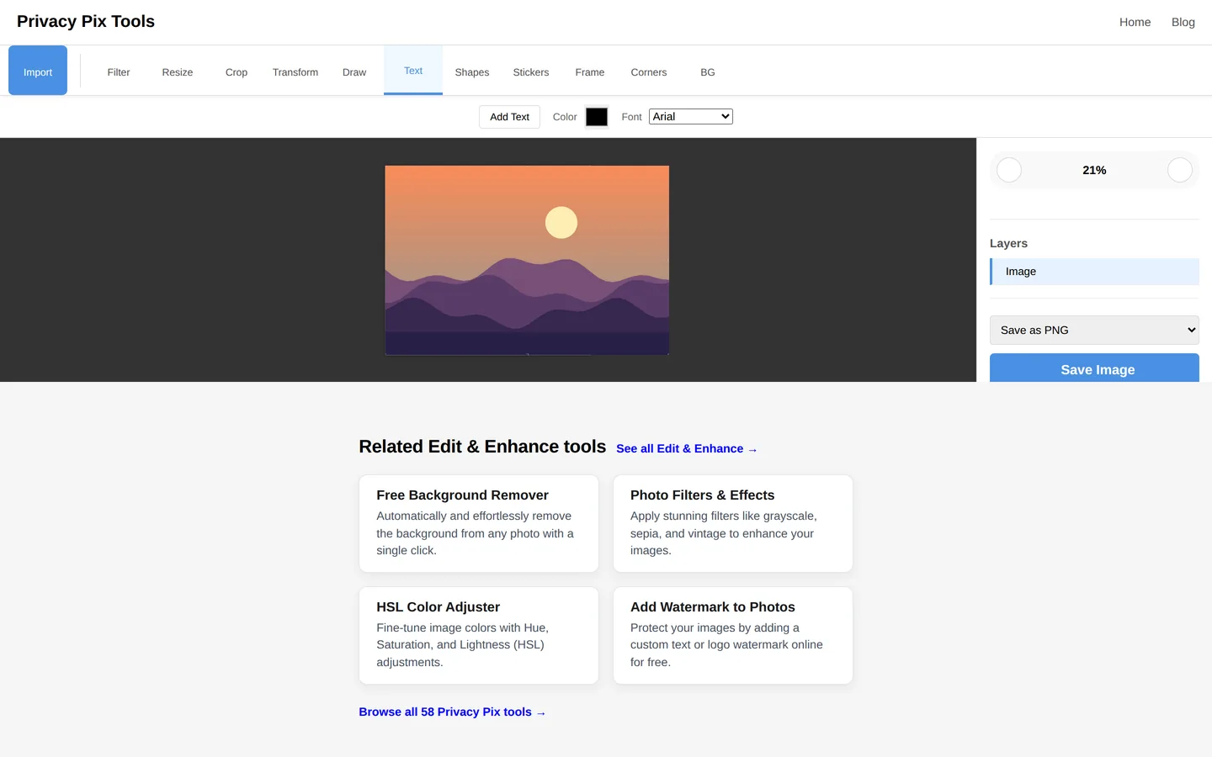Open the Free Background Remover card
Image resolution: width=1212 pixels, height=757 pixels.
pos(479,524)
